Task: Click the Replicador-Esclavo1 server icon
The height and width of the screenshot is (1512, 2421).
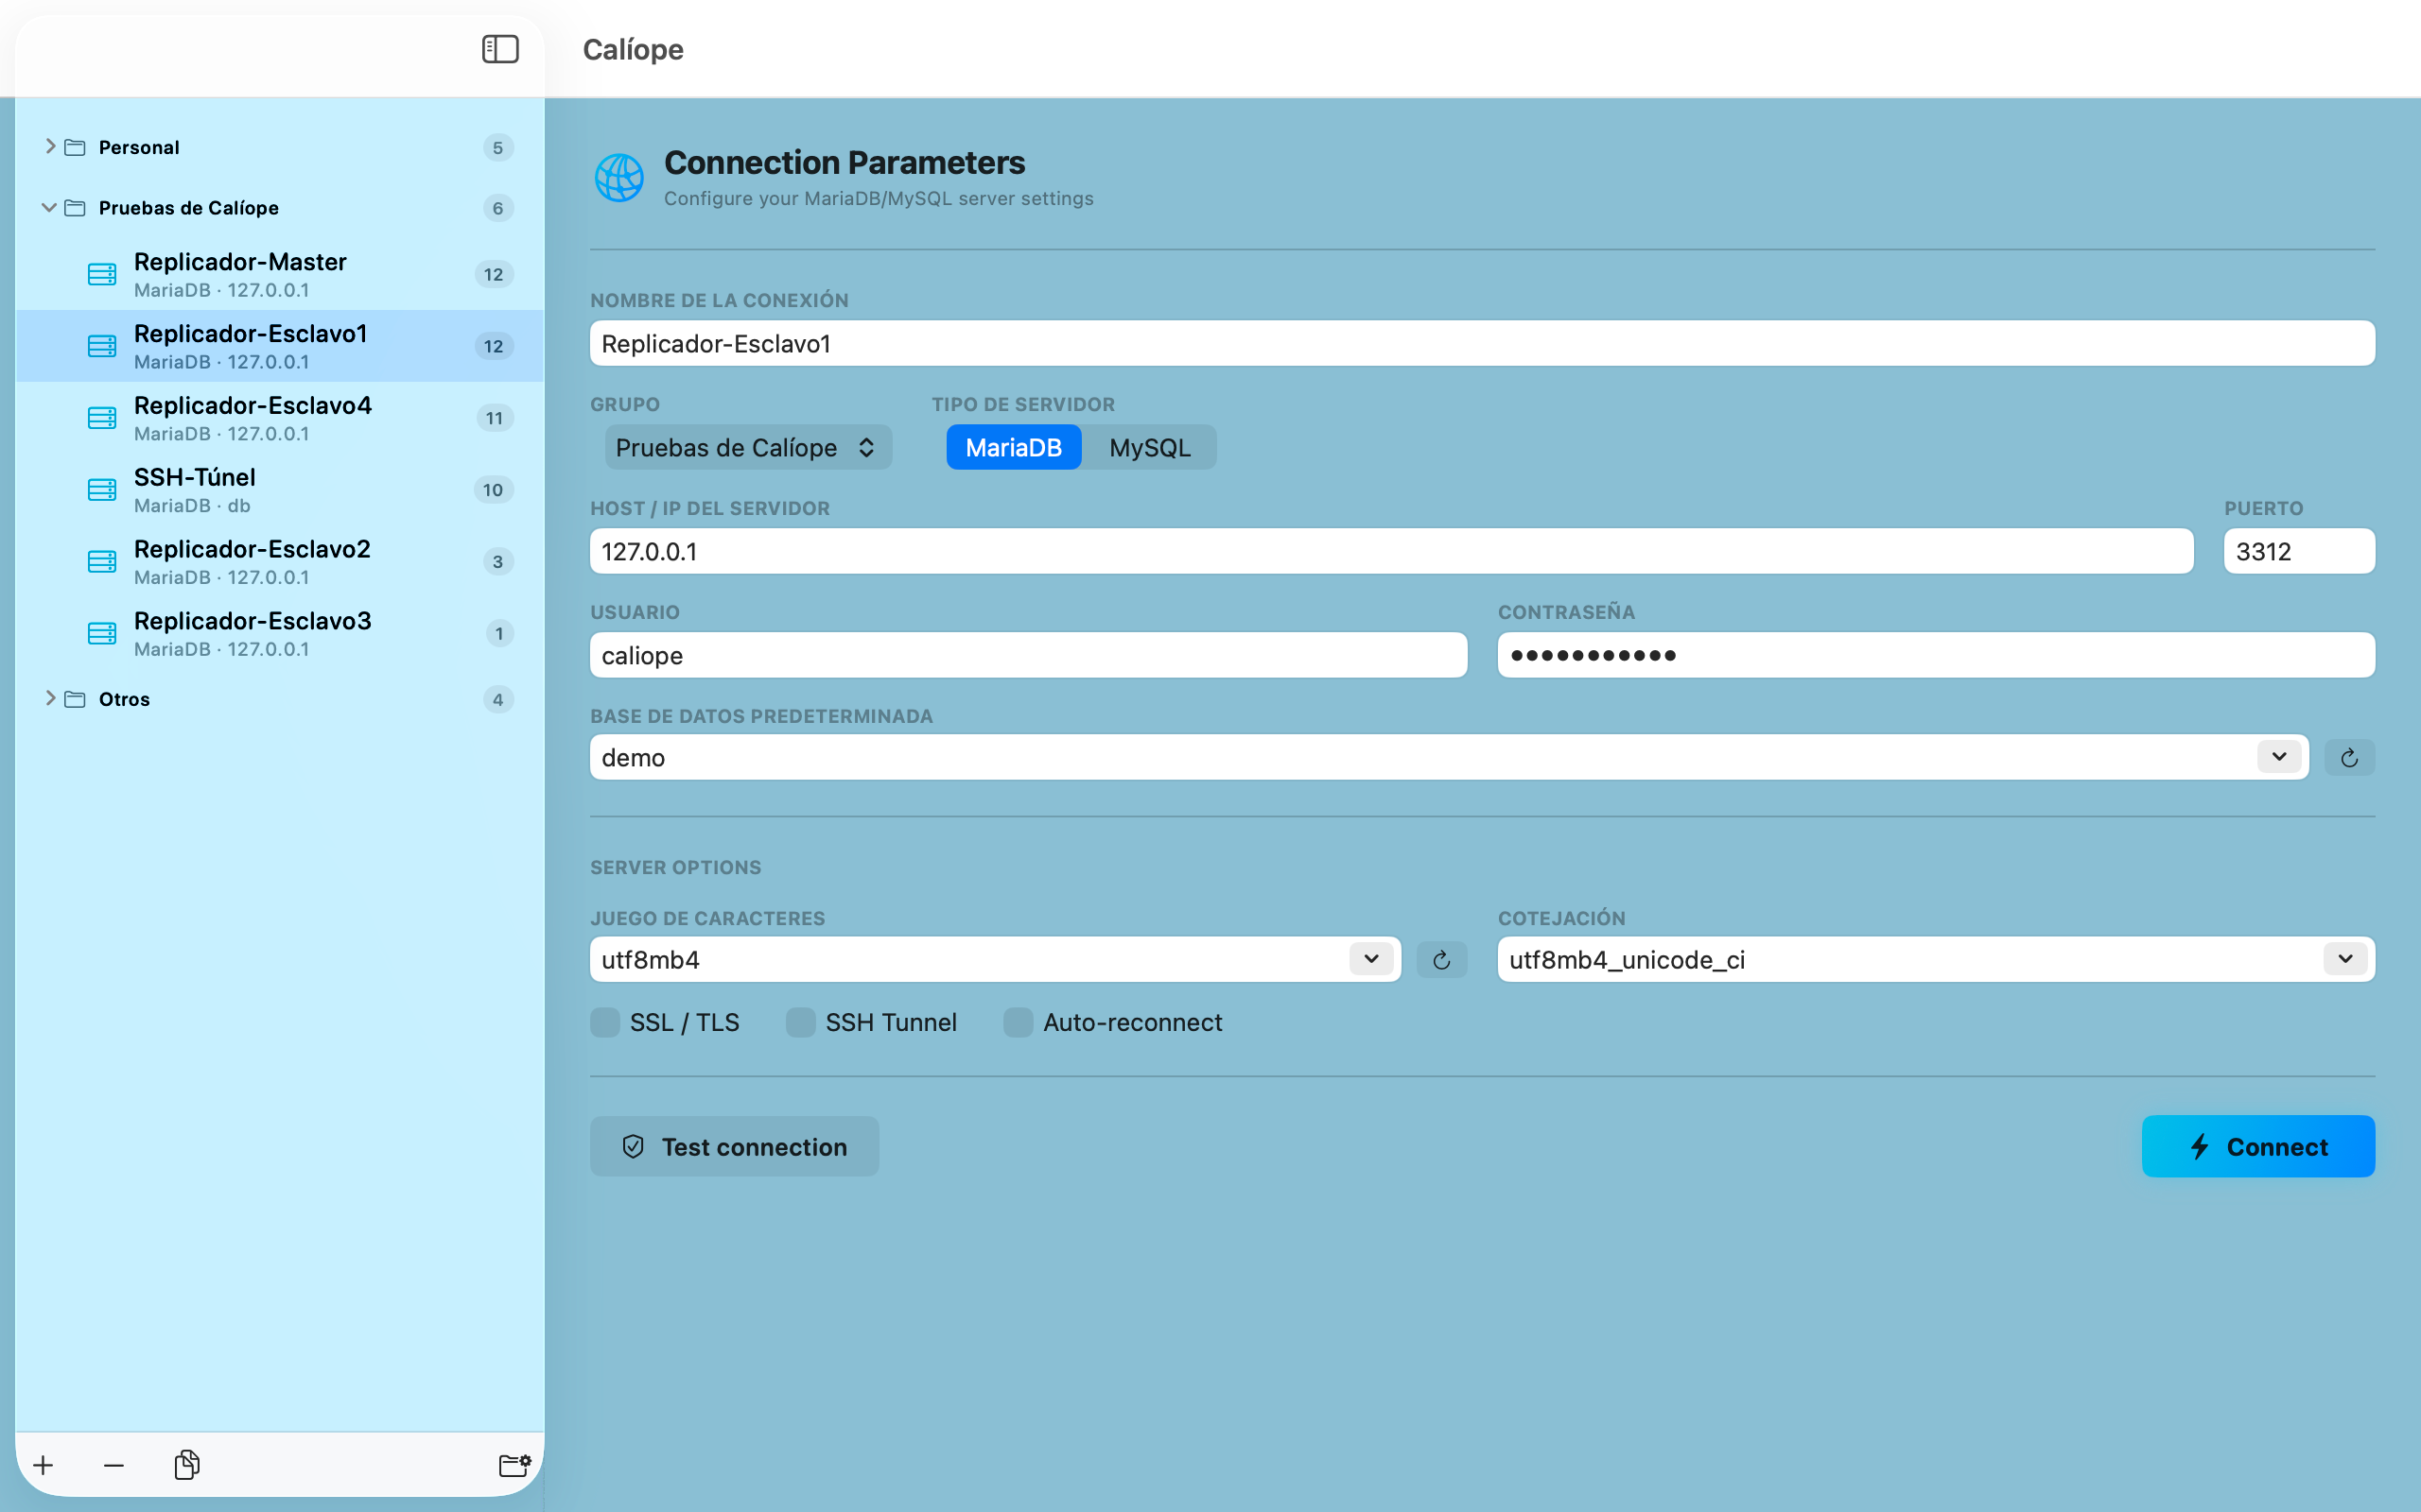Action: tap(102, 346)
